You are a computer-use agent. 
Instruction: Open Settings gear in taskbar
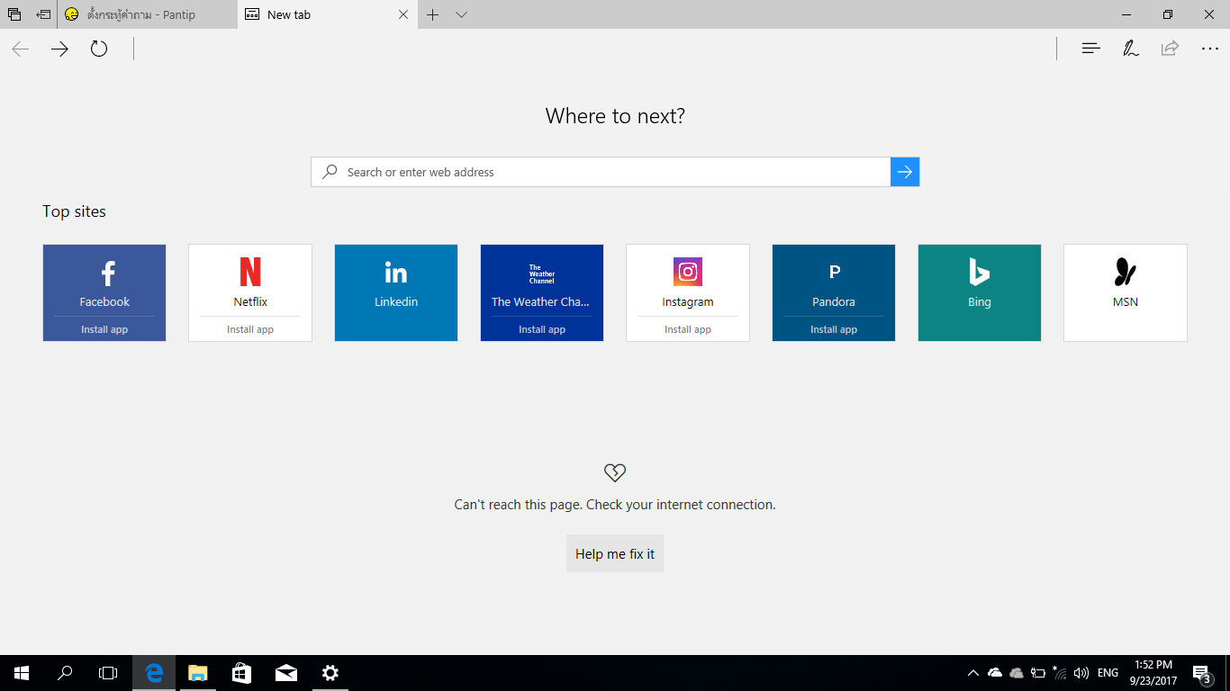tap(330, 673)
